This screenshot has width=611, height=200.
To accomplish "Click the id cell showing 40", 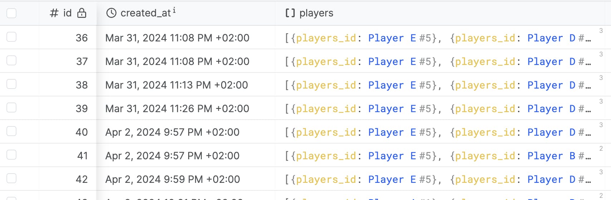I will point(82,132).
